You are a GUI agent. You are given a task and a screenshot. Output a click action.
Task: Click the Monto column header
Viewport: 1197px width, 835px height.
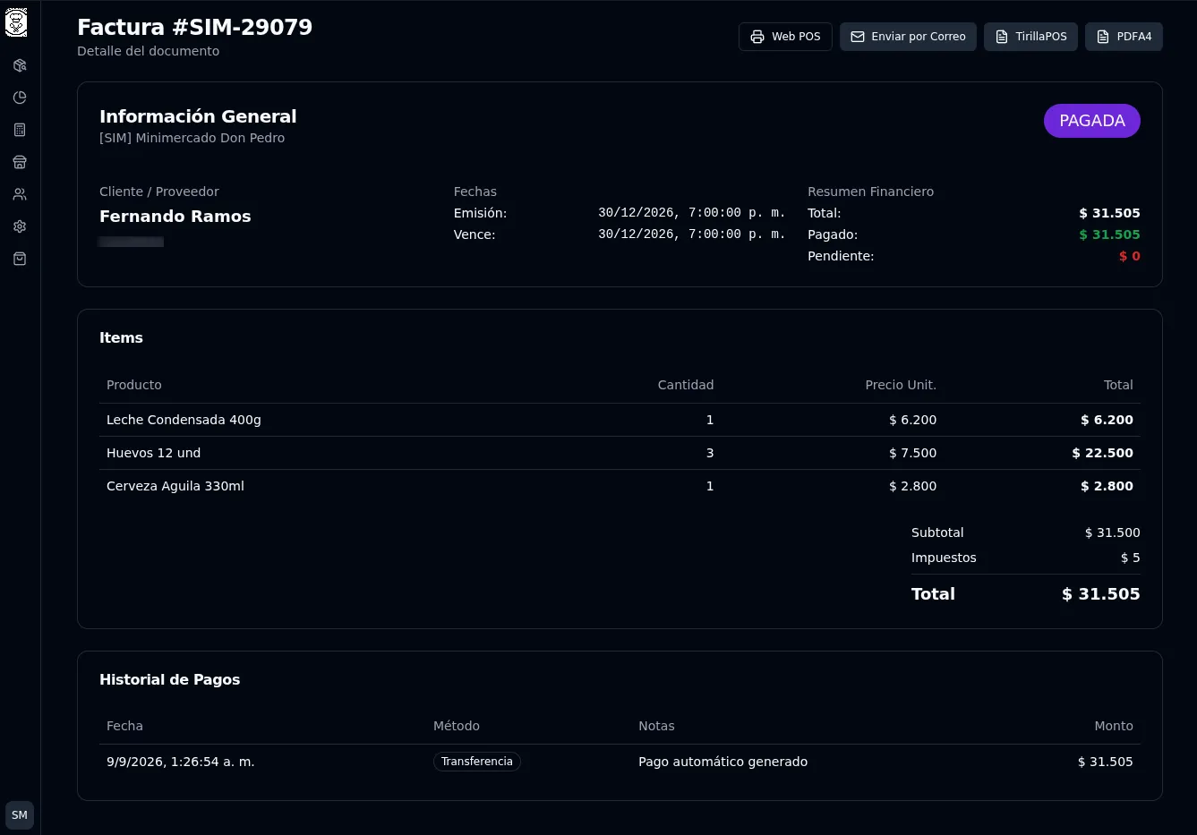[1114, 726]
